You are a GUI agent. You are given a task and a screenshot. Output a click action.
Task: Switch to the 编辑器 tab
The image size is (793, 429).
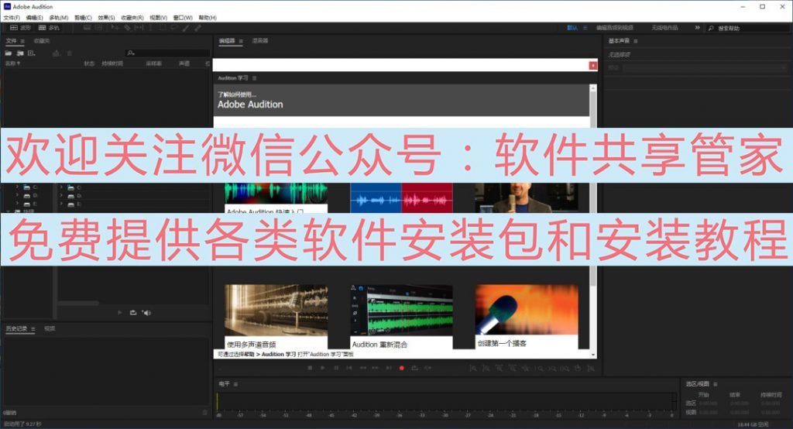point(227,41)
